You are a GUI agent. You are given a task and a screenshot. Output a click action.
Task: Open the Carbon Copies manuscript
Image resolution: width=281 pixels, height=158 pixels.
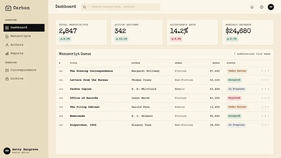click(x=81, y=89)
